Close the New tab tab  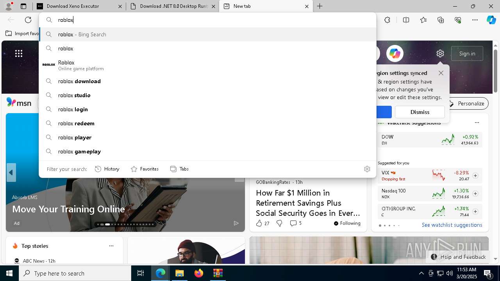[x=307, y=6]
